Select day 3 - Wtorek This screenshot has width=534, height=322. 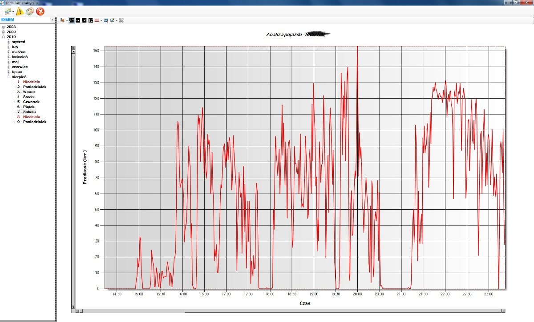[x=26, y=92]
